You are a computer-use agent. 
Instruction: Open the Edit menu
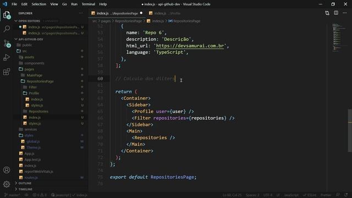pos(24,4)
